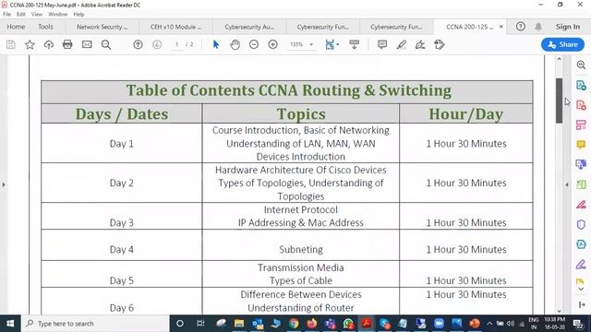Expand more tools chevron in right pane
591x332 pixels.
coord(581,289)
